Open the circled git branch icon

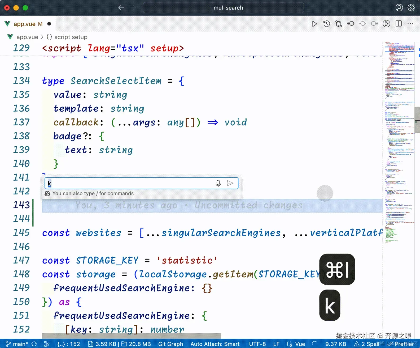pyautogui.click(x=386, y=24)
